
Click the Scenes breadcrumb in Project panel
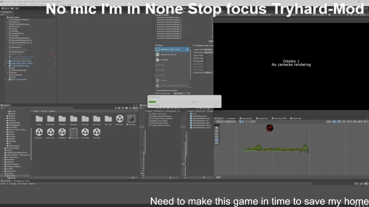click(x=44, y=111)
